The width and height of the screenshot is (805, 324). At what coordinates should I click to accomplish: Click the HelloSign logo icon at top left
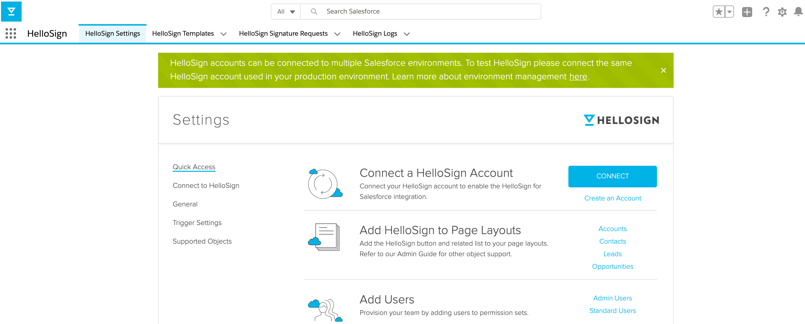point(11,12)
